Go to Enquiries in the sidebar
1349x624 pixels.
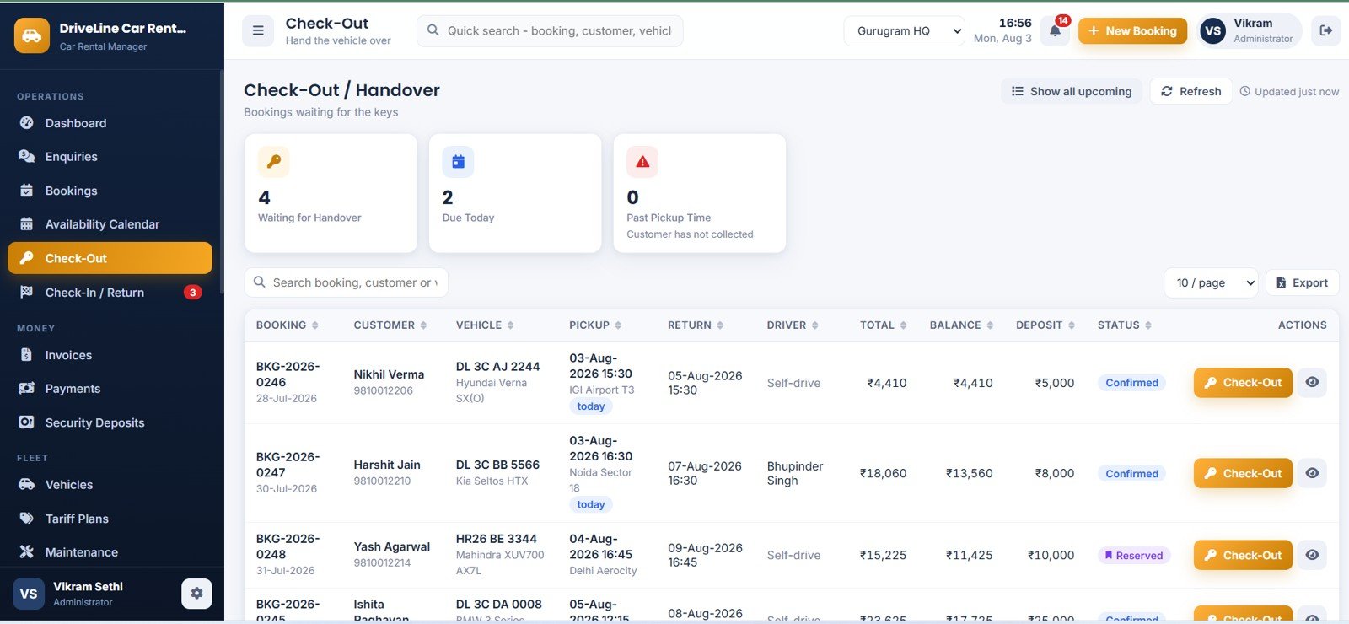110,157
